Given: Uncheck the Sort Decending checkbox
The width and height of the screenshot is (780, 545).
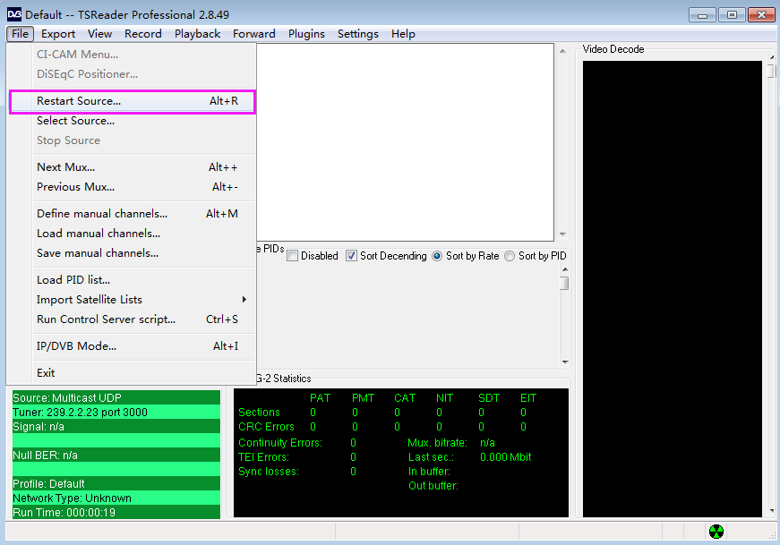Looking at the screenshot, I should point(352,256).
